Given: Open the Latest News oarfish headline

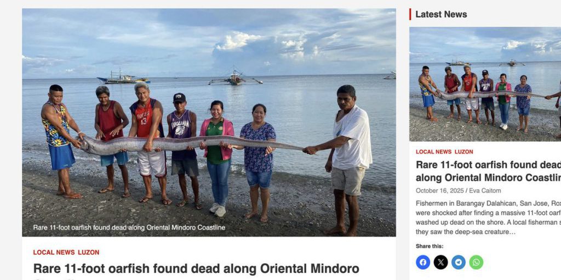Looking at the screenshot, I should tap(488, 171).
